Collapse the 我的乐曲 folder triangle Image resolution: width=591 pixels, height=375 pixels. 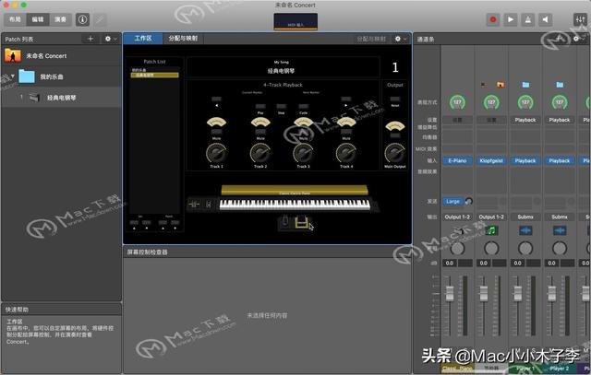click(x=12, y=76)
